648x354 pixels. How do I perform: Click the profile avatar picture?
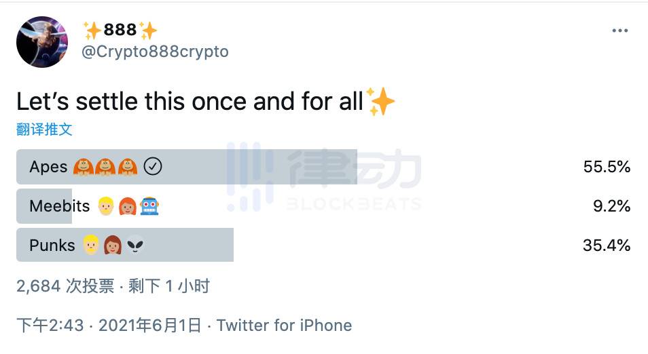(42, 42)
